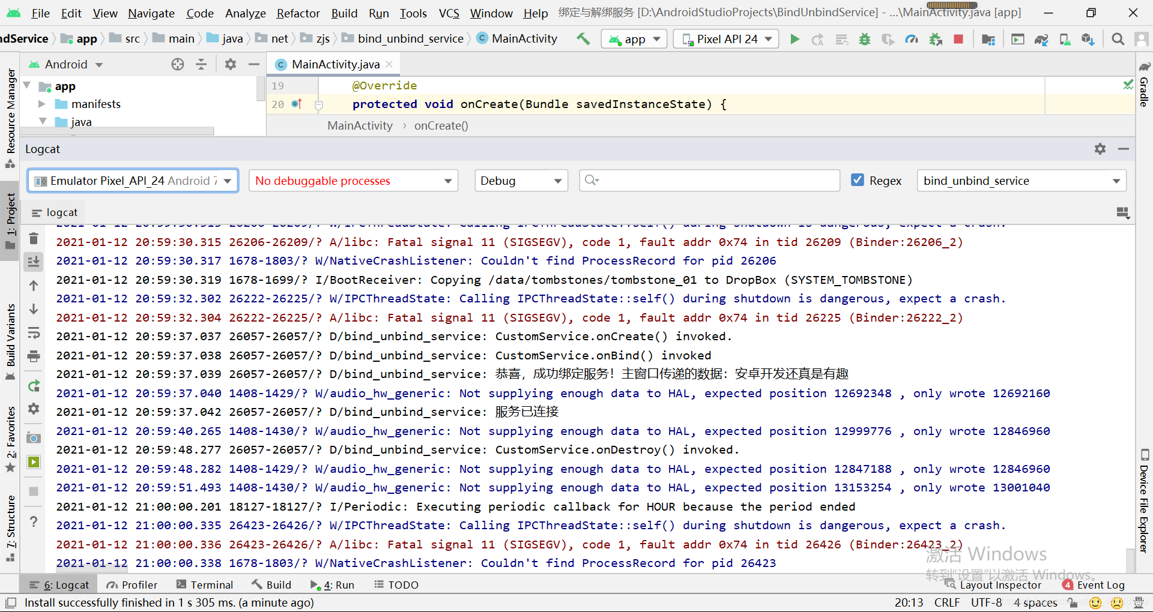Viewport: 1153px width, 612px height.
Task: Open the app run configuration dropdown
Action: click(634, 39)
